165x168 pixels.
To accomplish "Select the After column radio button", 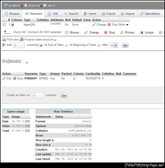I will pyautogui.click(x=99, y=46).
